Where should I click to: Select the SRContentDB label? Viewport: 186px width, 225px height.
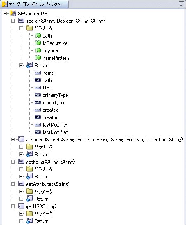pos(33,14)
